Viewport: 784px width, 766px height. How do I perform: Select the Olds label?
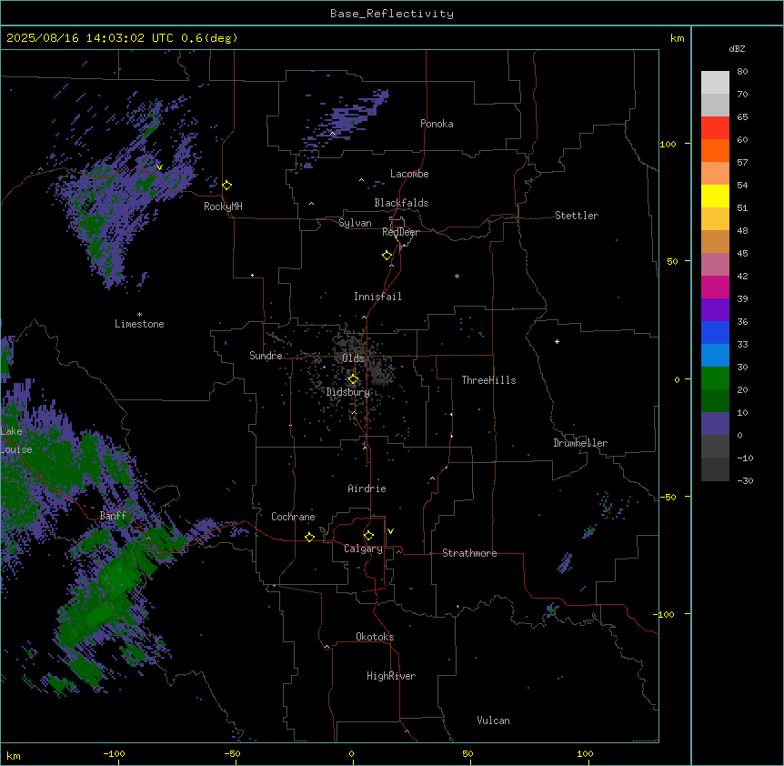point(353,358)
